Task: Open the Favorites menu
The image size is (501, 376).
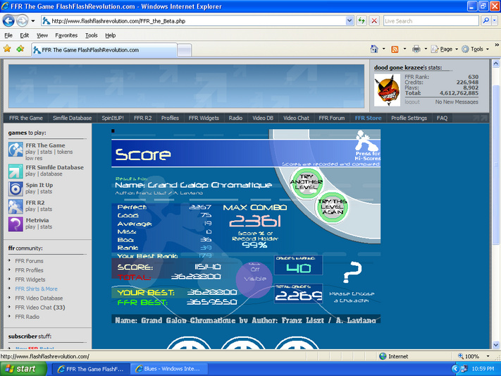Action: coord(66,35)
